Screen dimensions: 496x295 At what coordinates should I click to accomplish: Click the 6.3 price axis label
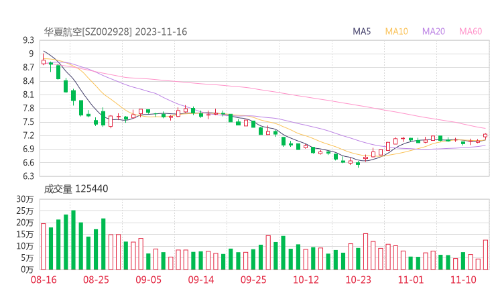tap(28, 176)
